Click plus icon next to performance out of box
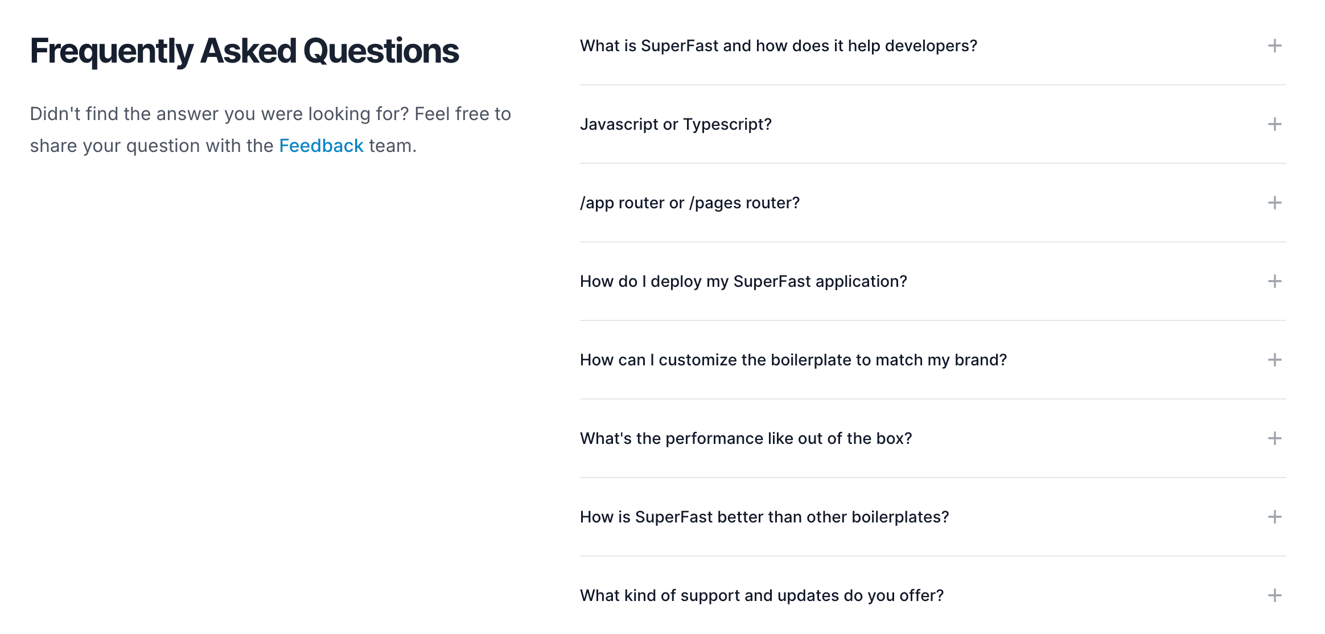Image resolution: width=1325 pixels, height=634 pixels. point(1274,438)
